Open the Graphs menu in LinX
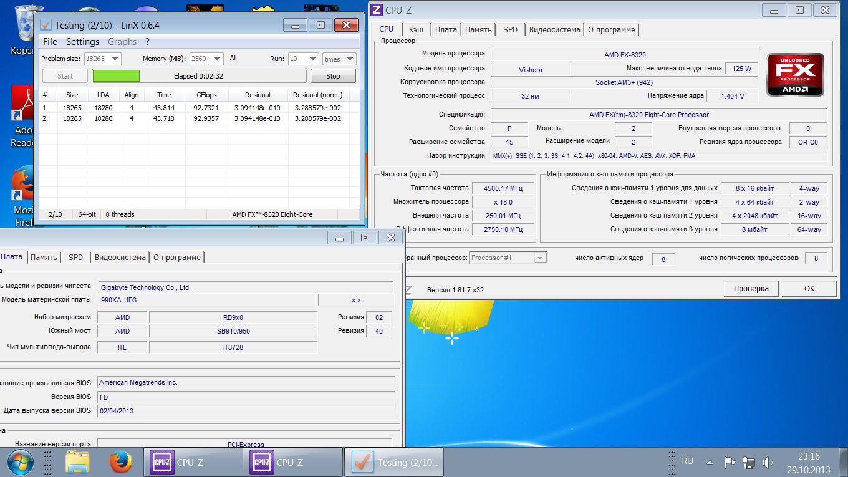This screenshot has height=477, width=848. coord(122,42)
